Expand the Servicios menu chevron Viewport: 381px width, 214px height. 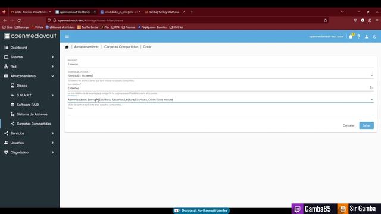tap(52, 133)
